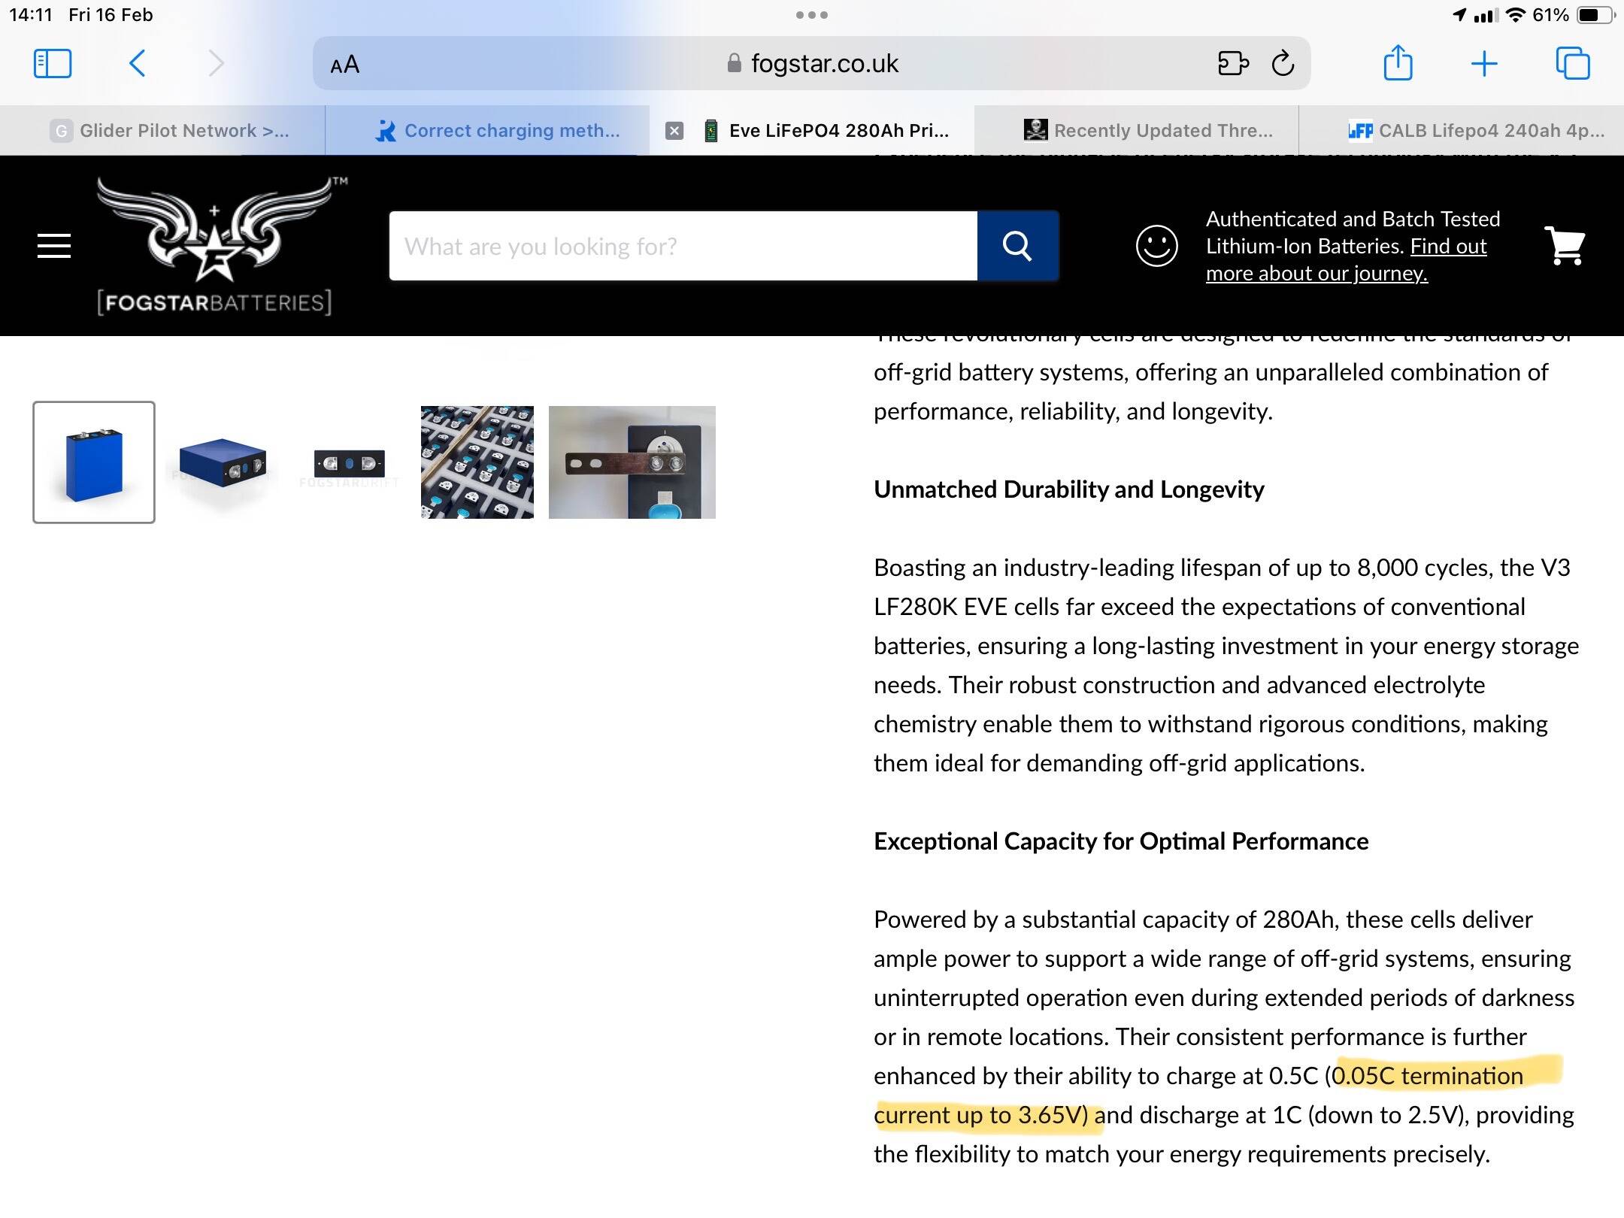
Task: Switch to the Glider Pilot Network tab
Action: click(x=162, y=131)
